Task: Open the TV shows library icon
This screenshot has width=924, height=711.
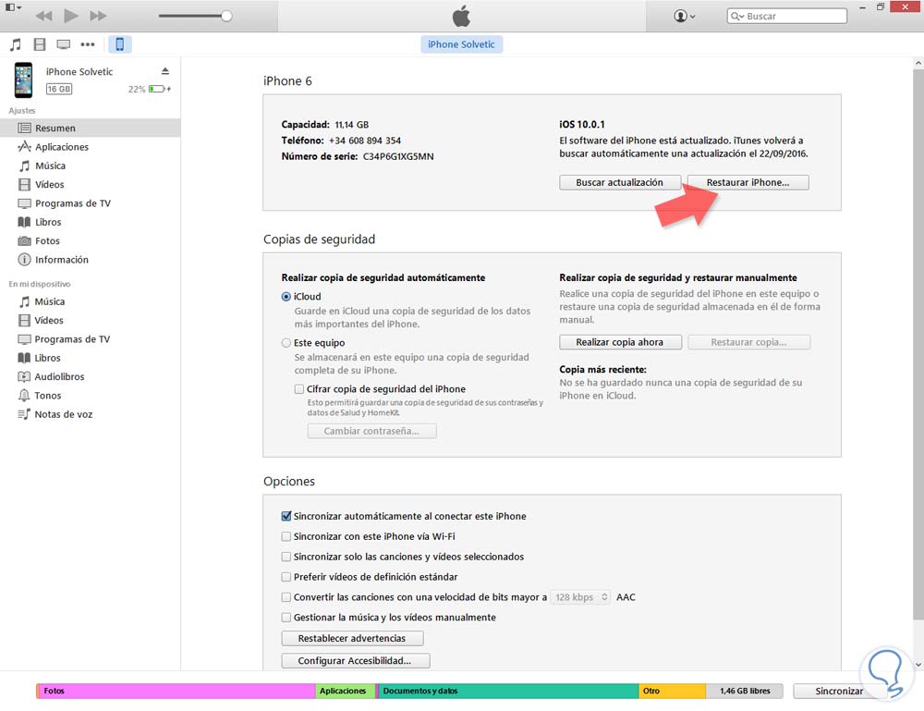Action: pyautogui.click(x=63, y=44)
